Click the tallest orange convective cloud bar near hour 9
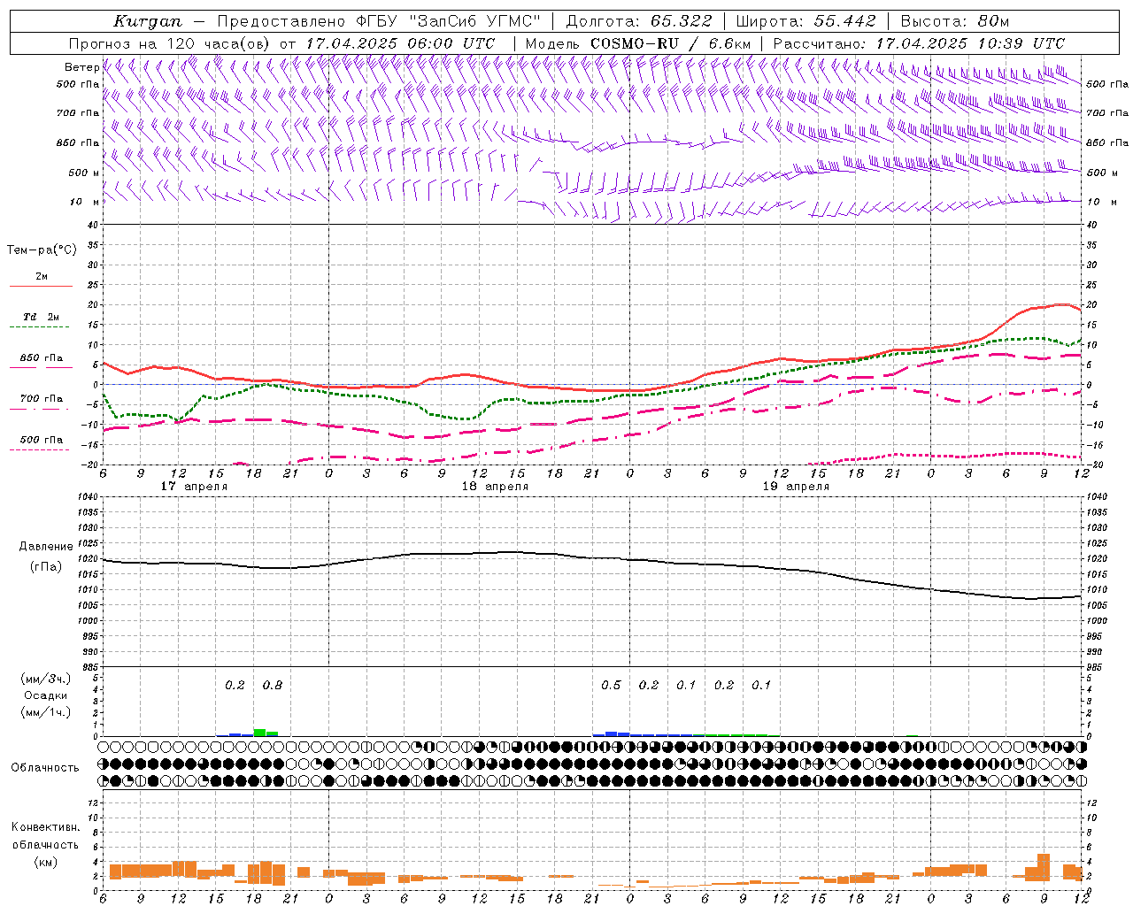Image resolution: width=1133 pixels, height=906 pixels. 1044,867
